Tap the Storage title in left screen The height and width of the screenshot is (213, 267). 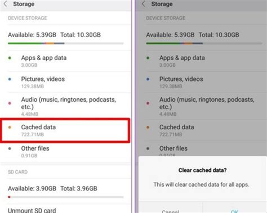click(x=24, y=4)
